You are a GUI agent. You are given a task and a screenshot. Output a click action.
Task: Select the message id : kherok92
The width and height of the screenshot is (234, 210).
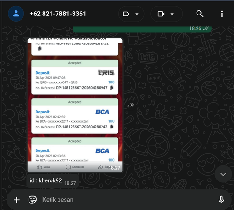click(52, 181)
